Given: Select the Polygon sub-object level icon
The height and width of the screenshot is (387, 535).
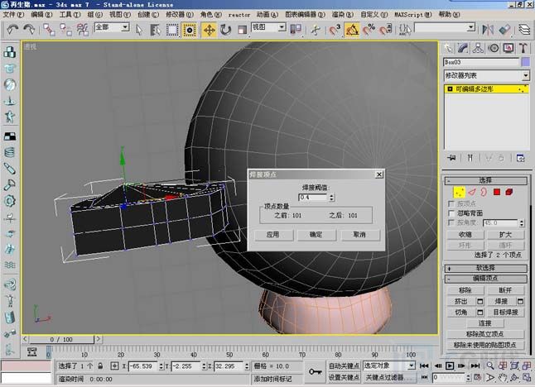Looking at the screenshot, I should [497, 192].
